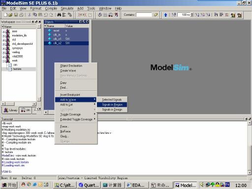
Task: Open Quartus from the Windows taskbar
Action: [x=89, y=185]
